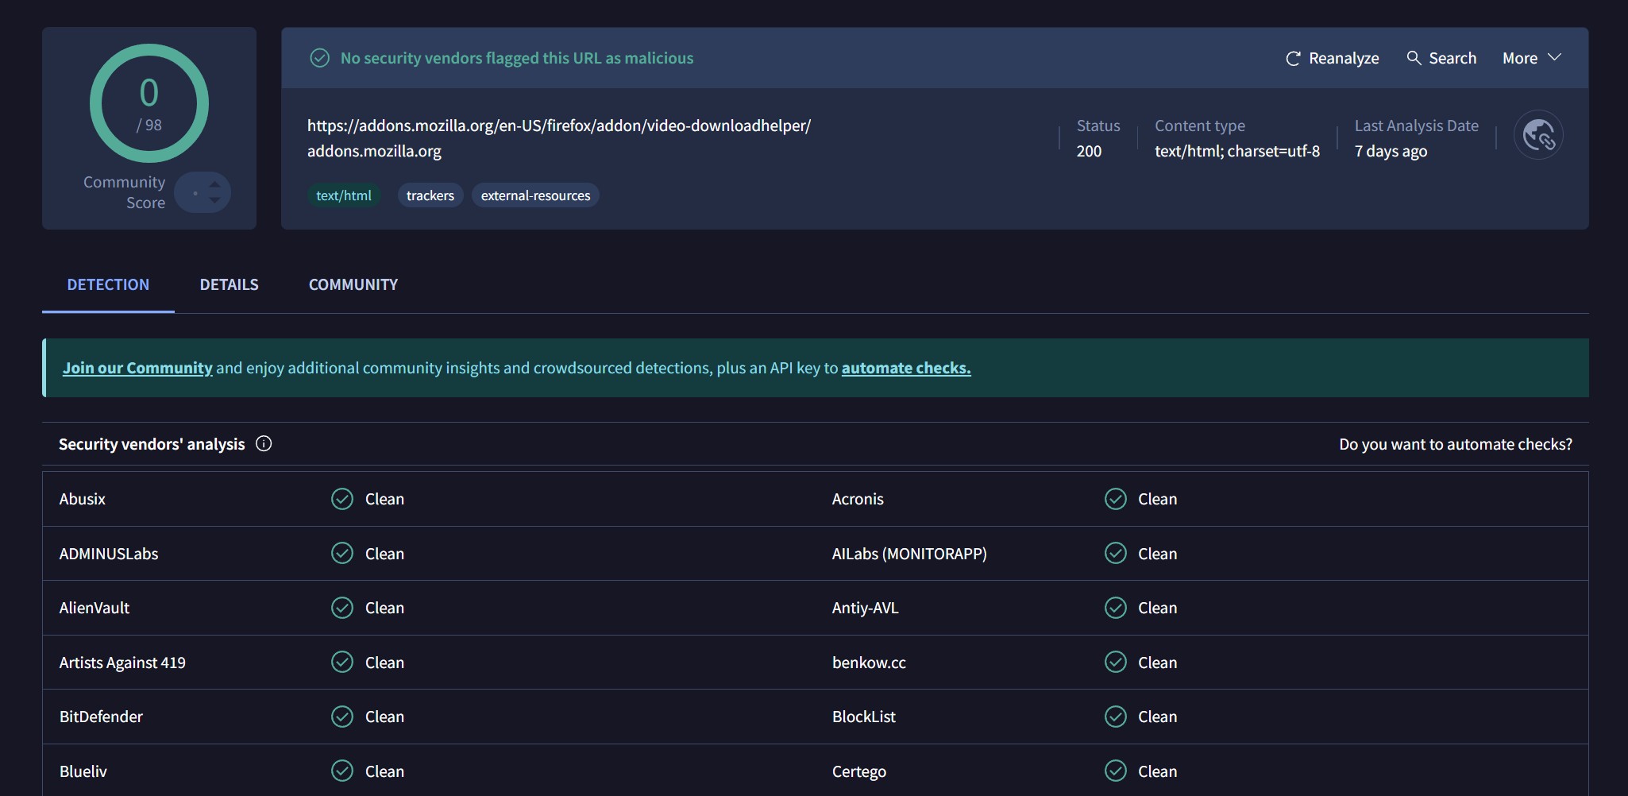Click the Search magnifier icon
Viewport: 1628px width, 796px height.
(x=1414, y=58)
